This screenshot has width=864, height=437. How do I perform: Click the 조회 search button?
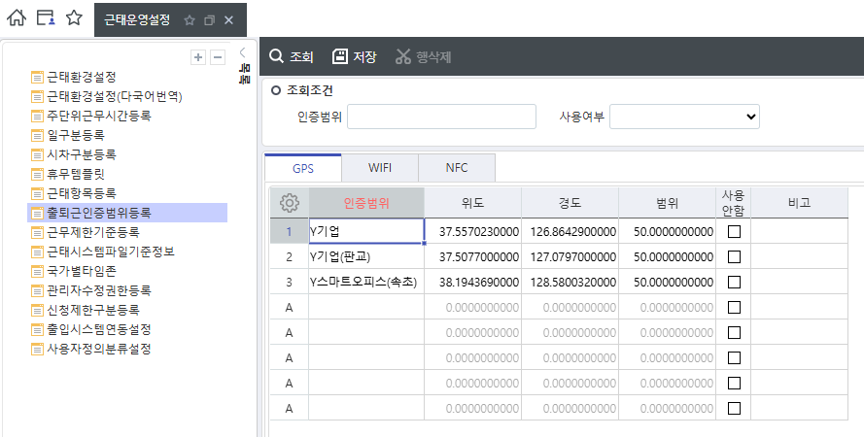(292, 57)
